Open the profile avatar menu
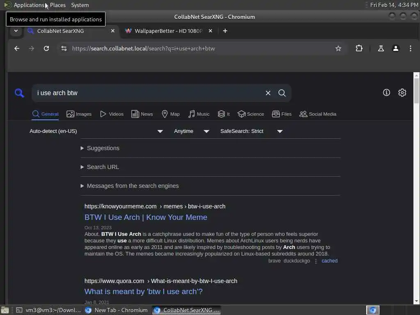420x315 pixels. (x=396, y=48)
